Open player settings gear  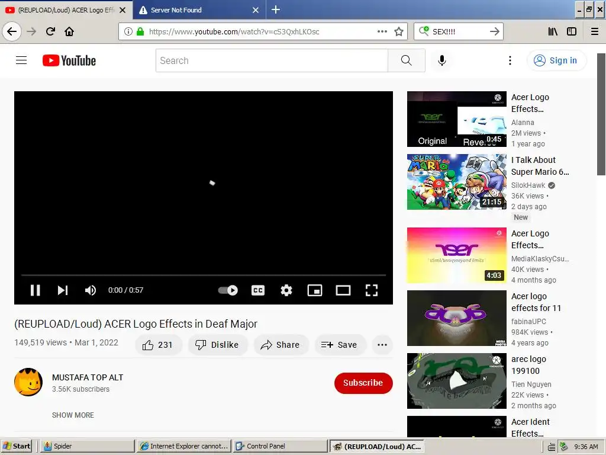286,290
